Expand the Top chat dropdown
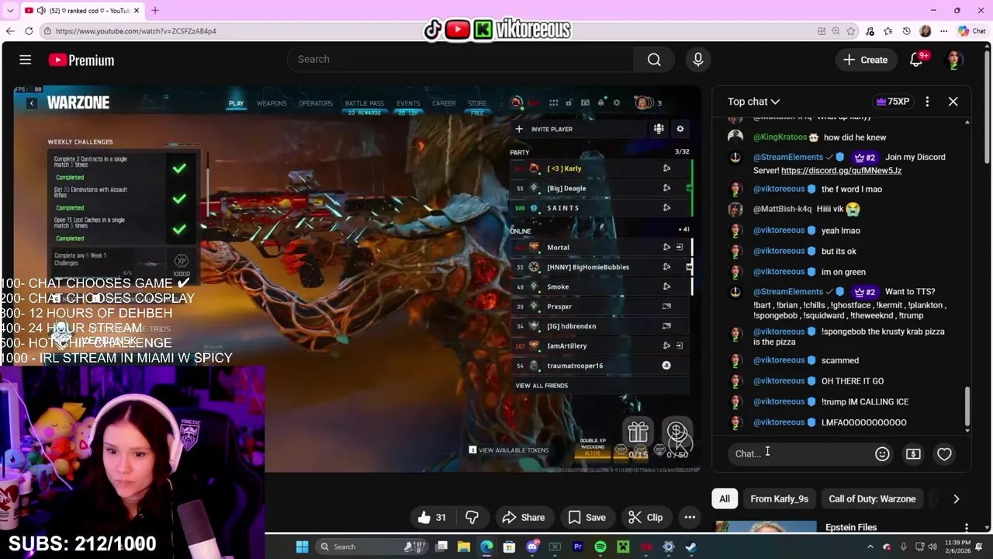The image size is (993, 559). (753, 102)
